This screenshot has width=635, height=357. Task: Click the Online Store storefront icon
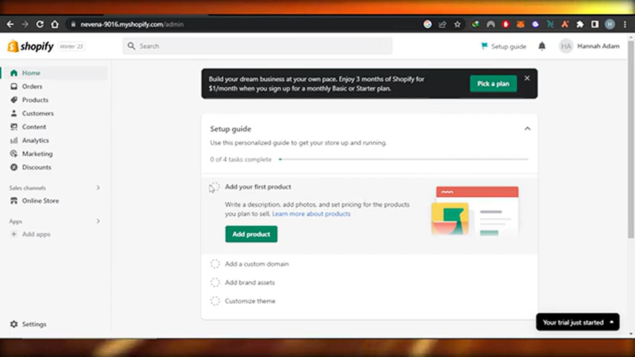(x=14, y=201)
